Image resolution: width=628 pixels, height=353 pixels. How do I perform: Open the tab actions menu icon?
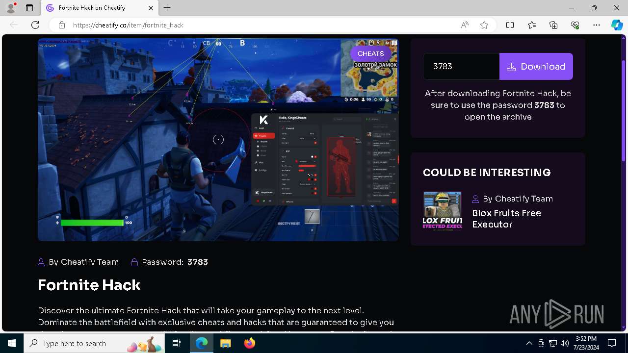pyautogui.click(x=29, y=8)
